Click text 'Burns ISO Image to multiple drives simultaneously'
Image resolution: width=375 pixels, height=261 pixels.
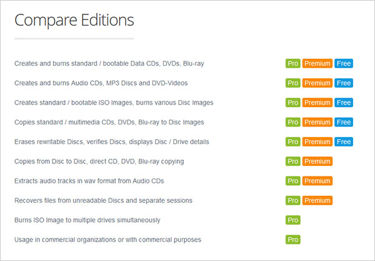click(x=87, y=220)
